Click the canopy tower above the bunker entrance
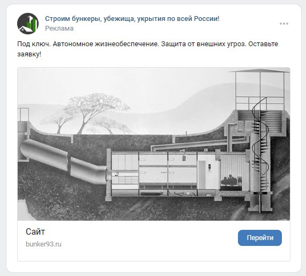 point(260,90)
